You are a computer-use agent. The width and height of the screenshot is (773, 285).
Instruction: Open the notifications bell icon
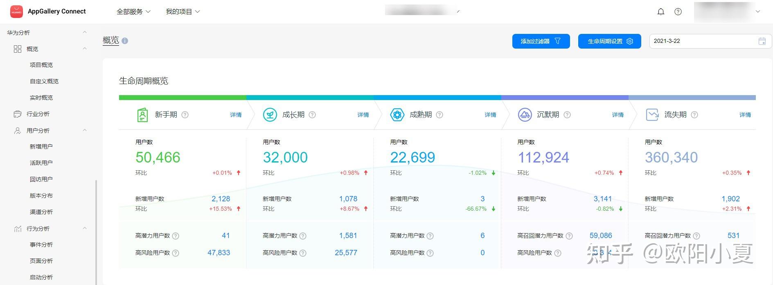[x=661, y=12]
